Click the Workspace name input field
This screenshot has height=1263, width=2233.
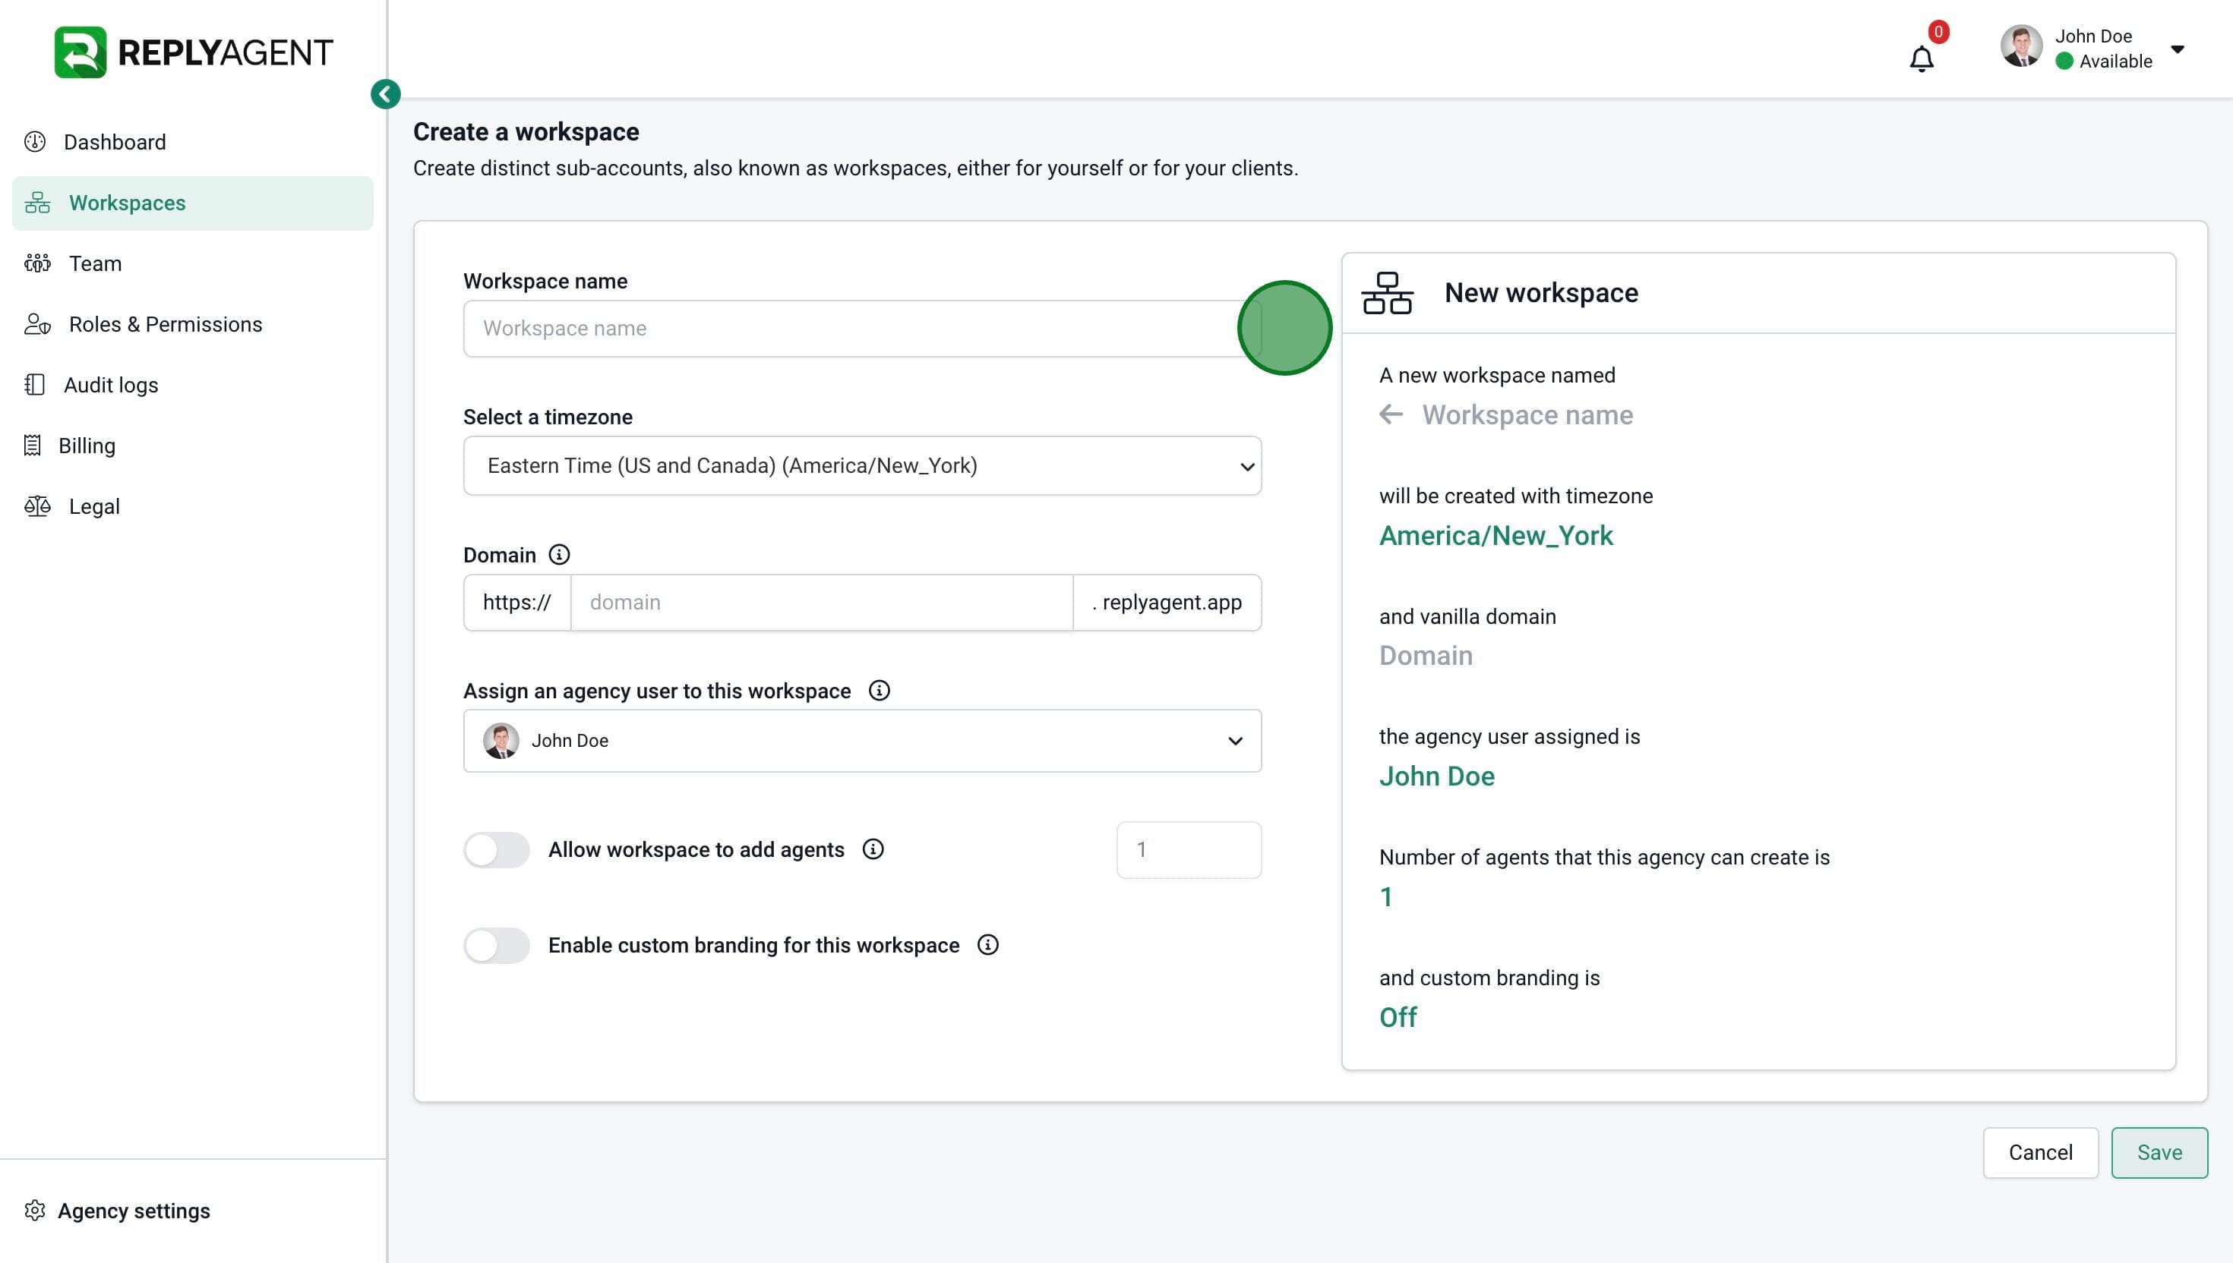click(851, 329)
